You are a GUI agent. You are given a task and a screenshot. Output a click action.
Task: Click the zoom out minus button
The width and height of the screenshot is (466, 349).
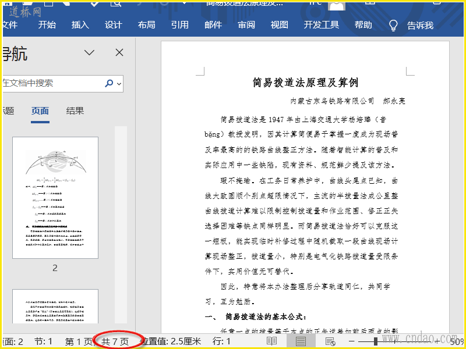click(x=352, y=341)
